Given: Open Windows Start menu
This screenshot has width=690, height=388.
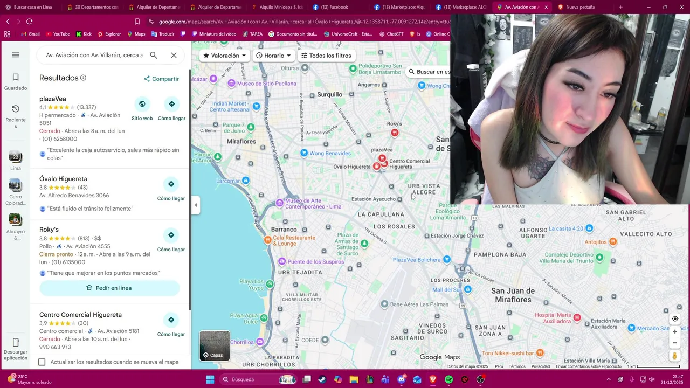Looking at the screenshot, I should pos(210,379).
